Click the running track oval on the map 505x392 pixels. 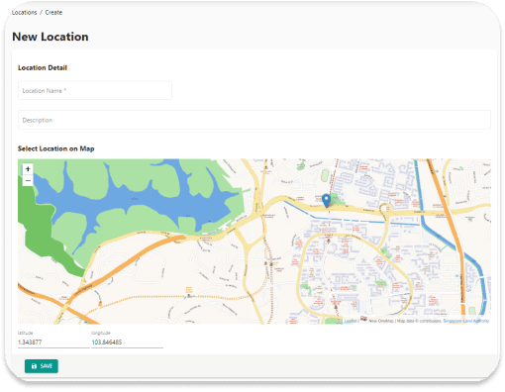click(325, 175)
